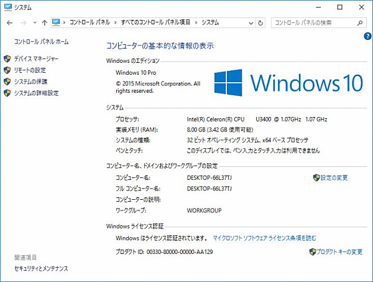Click コンピューターの基本的な情報の表示 heading

point(160,45)
